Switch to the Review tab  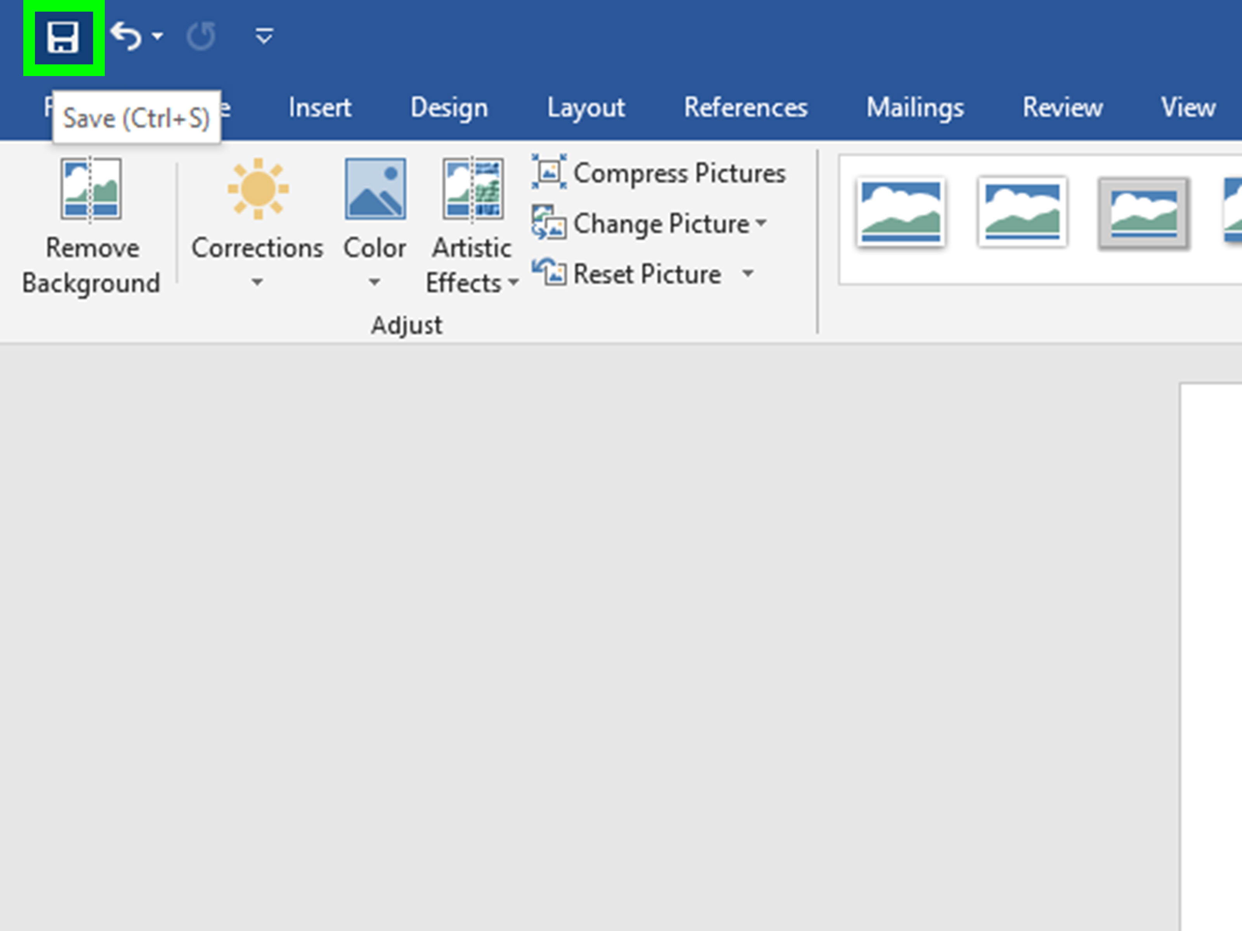click(x=1062, y=107)
